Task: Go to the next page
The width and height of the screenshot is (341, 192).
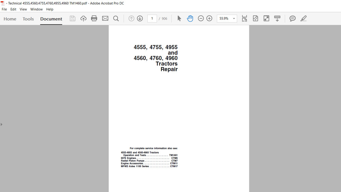Action: 140,18
